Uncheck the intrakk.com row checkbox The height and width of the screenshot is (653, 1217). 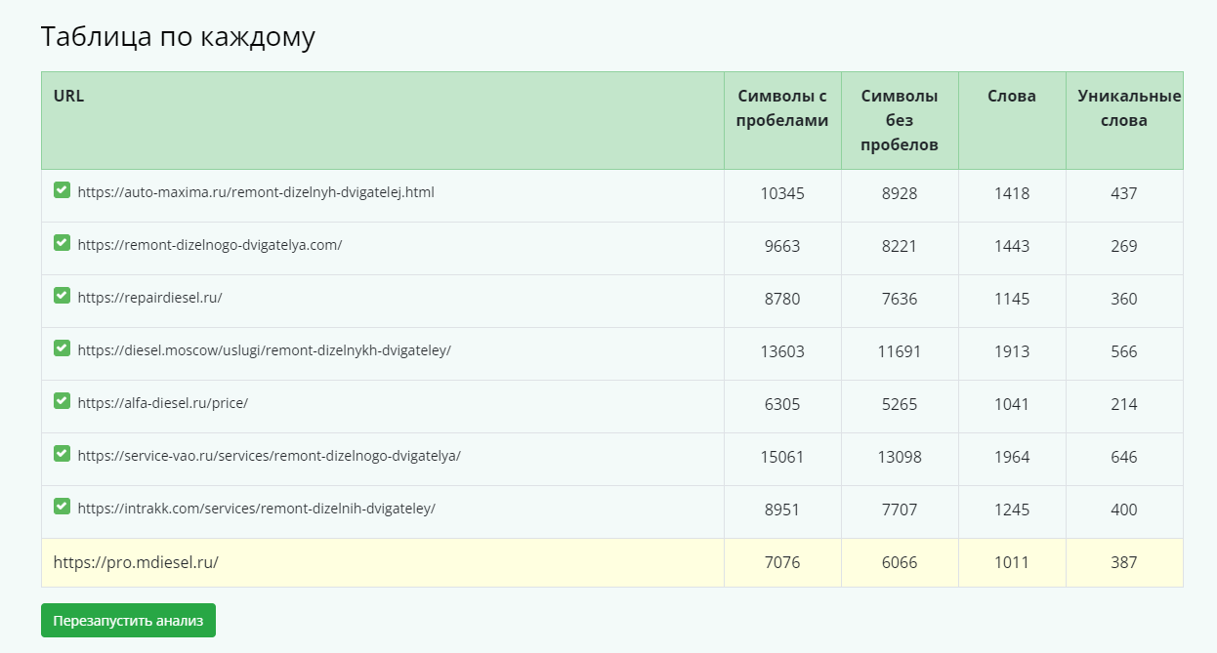(62, 506)
